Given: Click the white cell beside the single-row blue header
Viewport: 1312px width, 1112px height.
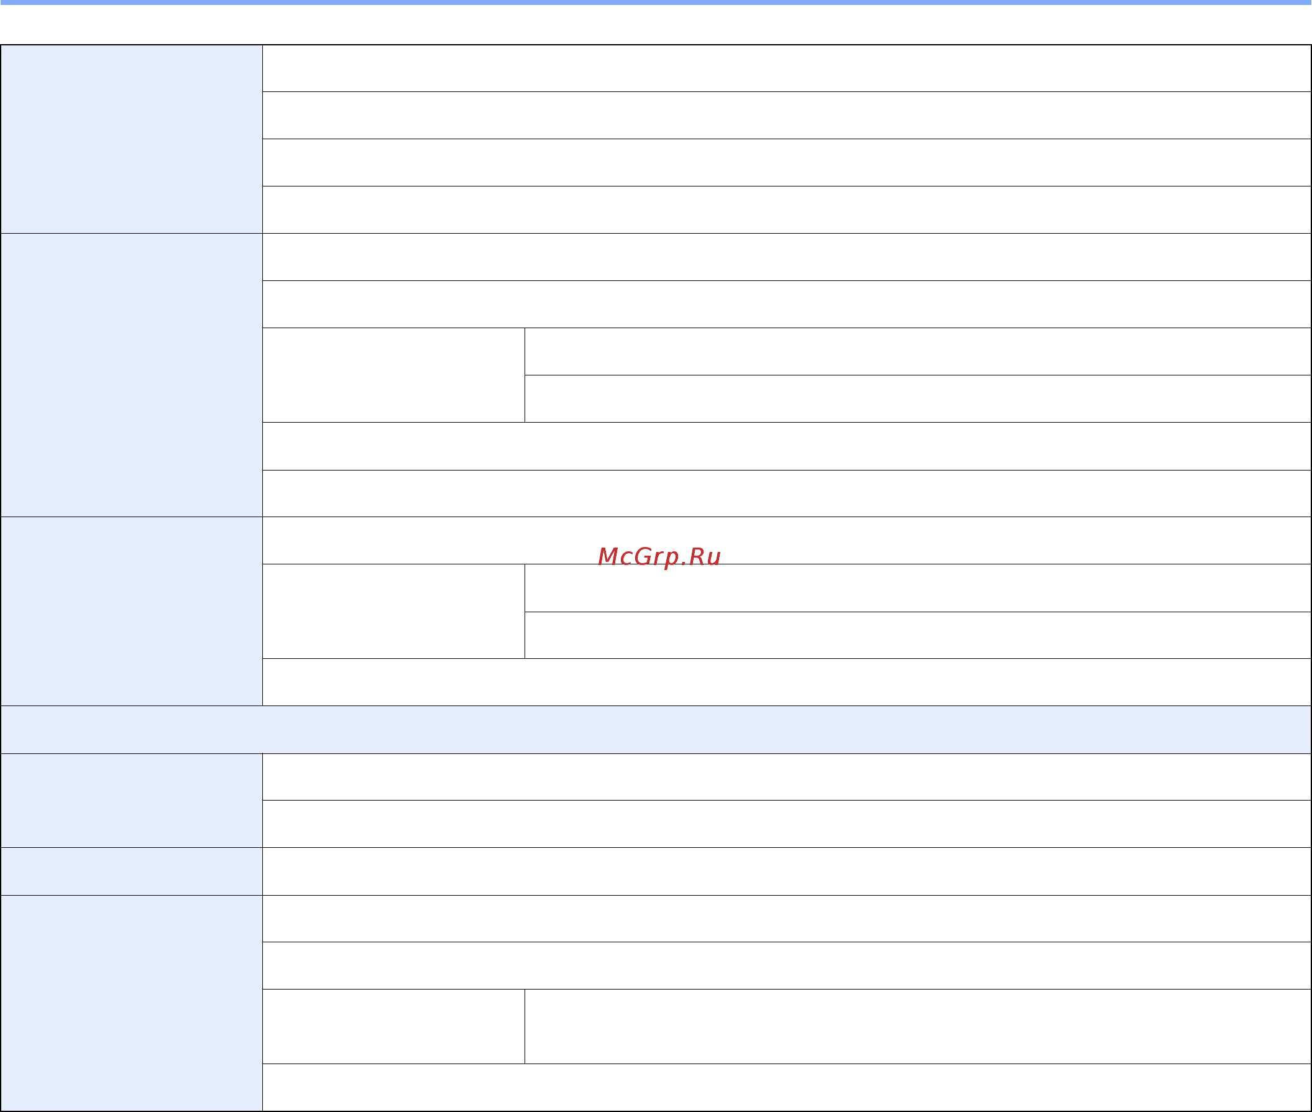Looking at the screenshot, I should 786,872.
